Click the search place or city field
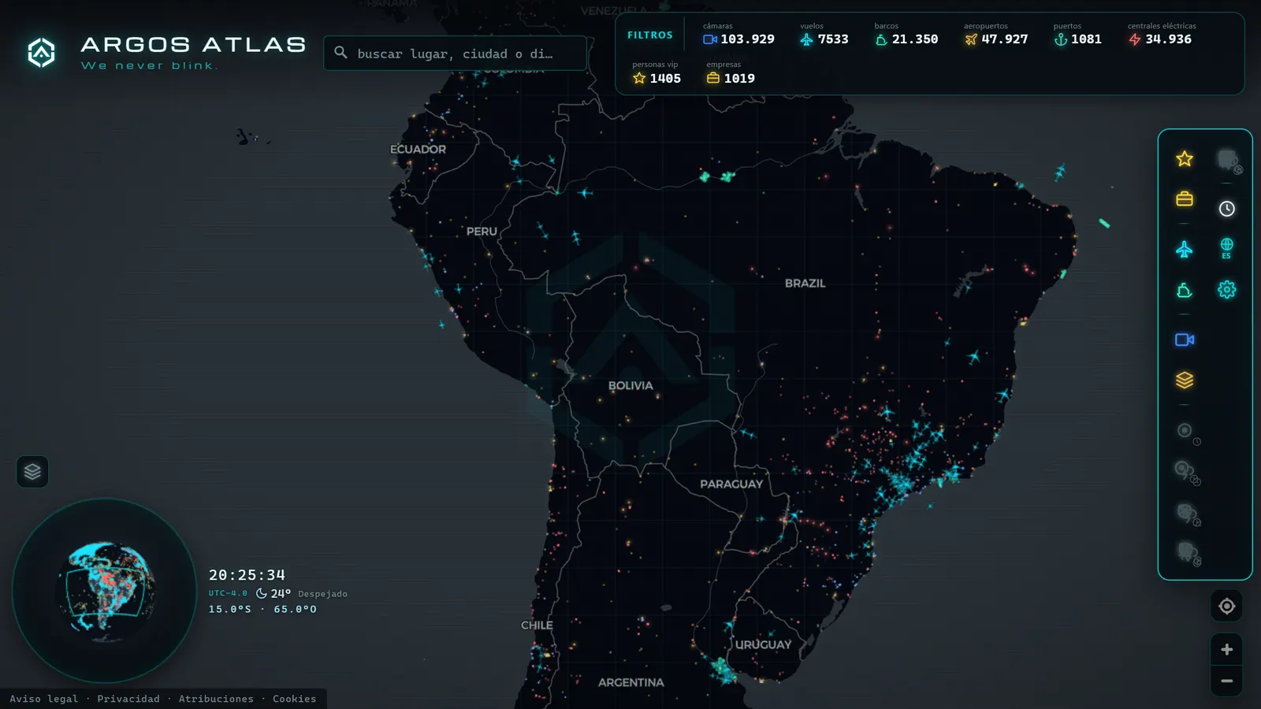This screenshot has height=709, width=1261. coord(455,53)
